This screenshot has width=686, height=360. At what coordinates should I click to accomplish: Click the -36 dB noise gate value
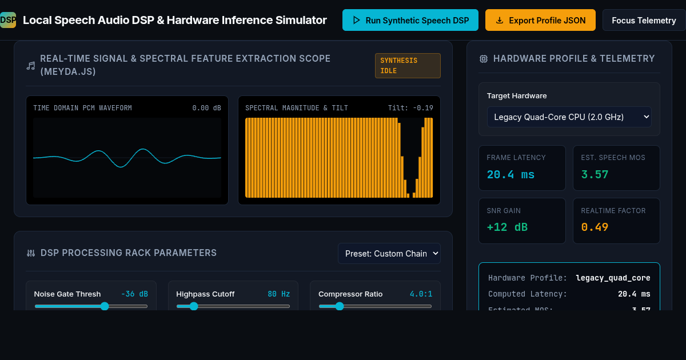point(134,294)
